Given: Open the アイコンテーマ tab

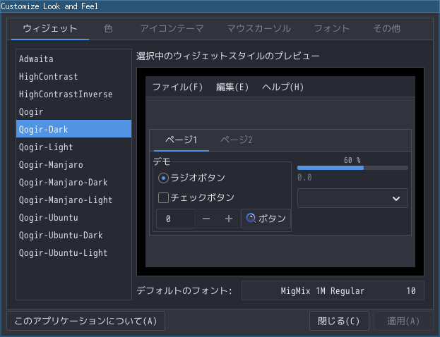Looking at the screenshot, I should pyautogui.click(x=172, y=28).
